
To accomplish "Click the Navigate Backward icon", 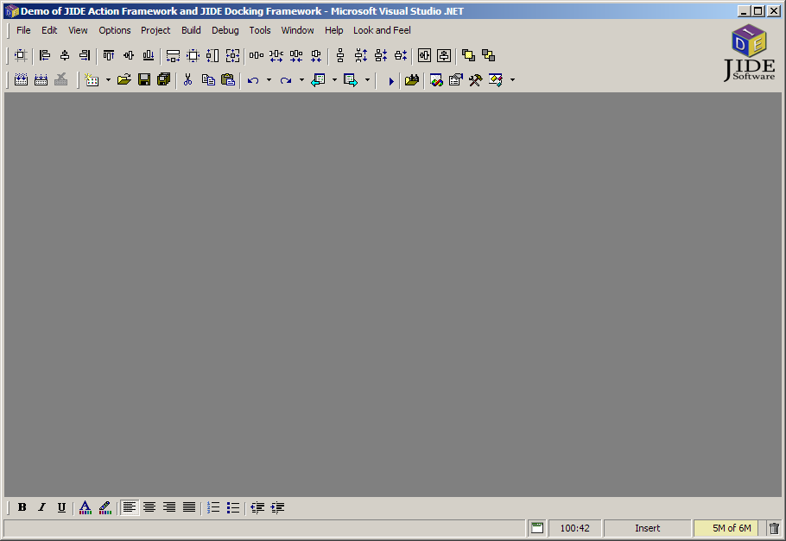I will (x=319, y=79).
